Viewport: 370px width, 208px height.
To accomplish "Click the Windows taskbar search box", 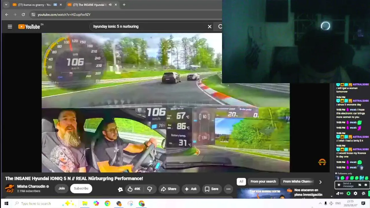I will pos(45,203).
